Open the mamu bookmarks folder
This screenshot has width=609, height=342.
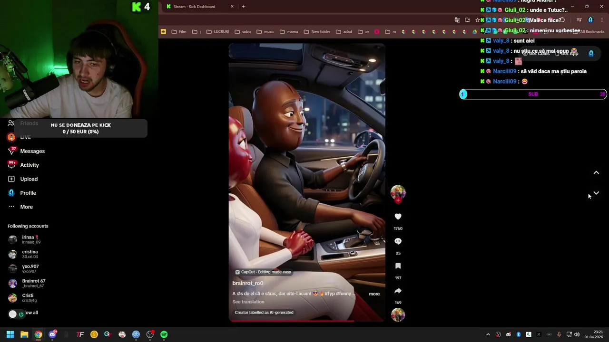click(289, 32)
